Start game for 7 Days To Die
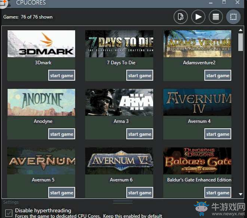 coord(139,75)
